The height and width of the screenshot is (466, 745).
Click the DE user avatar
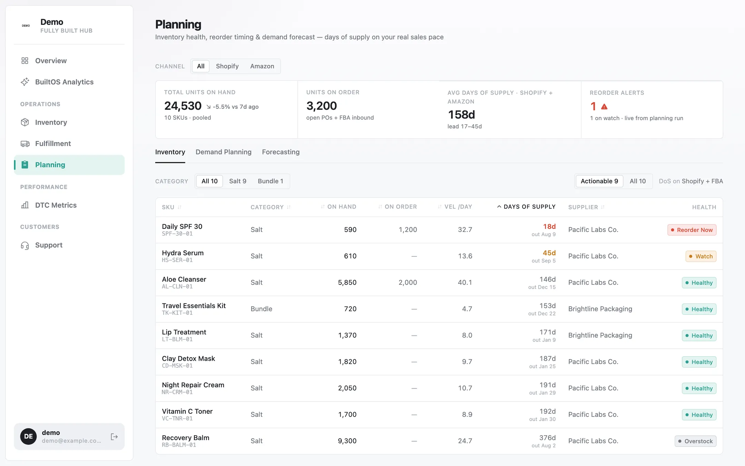coord(28,436)
